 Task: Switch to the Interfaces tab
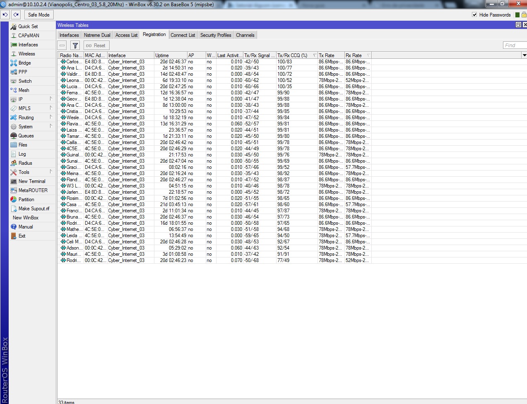click(x=69, y=35)
